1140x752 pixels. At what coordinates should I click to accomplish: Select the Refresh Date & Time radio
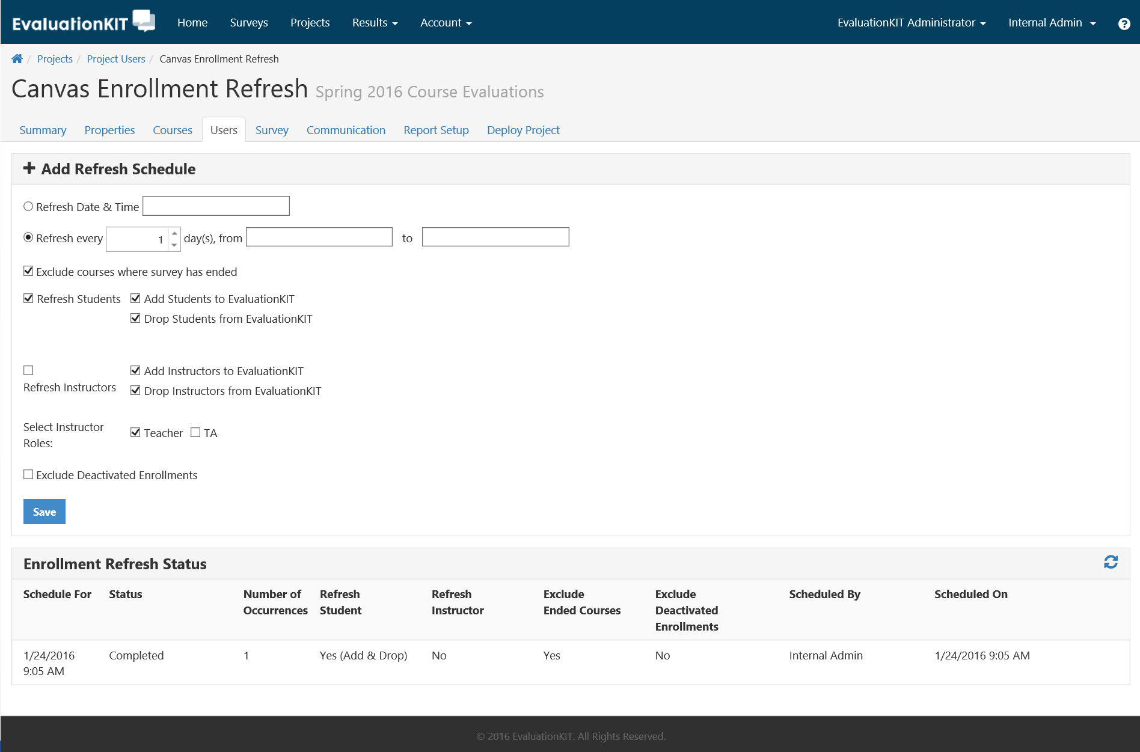pyautogui.click(x=28, y=206)
